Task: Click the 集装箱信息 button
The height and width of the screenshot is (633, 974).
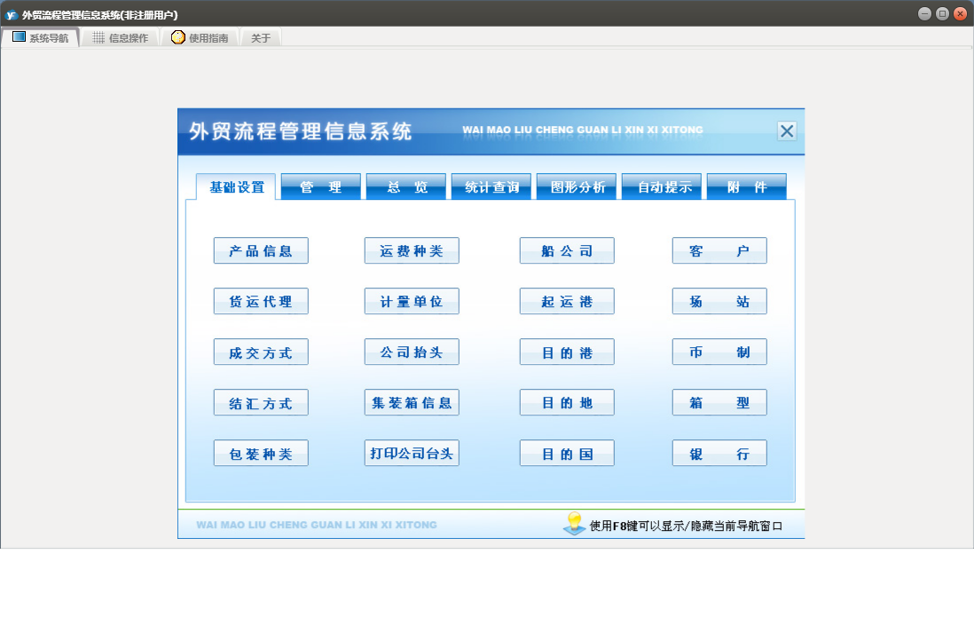Action: pyautogui.click(x=412, y=402)
